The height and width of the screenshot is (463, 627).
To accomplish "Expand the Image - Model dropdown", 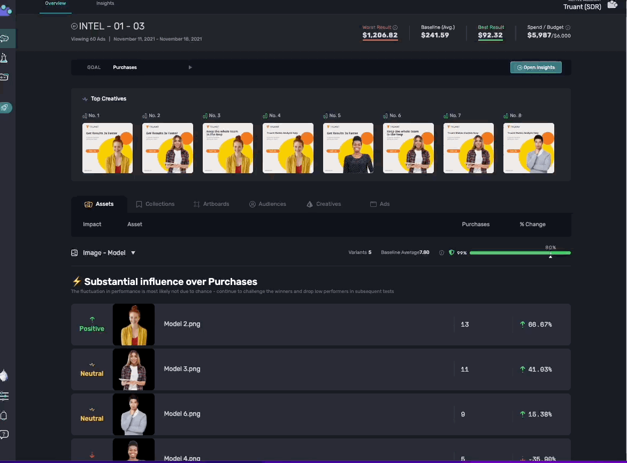I will tap(133, 253).
